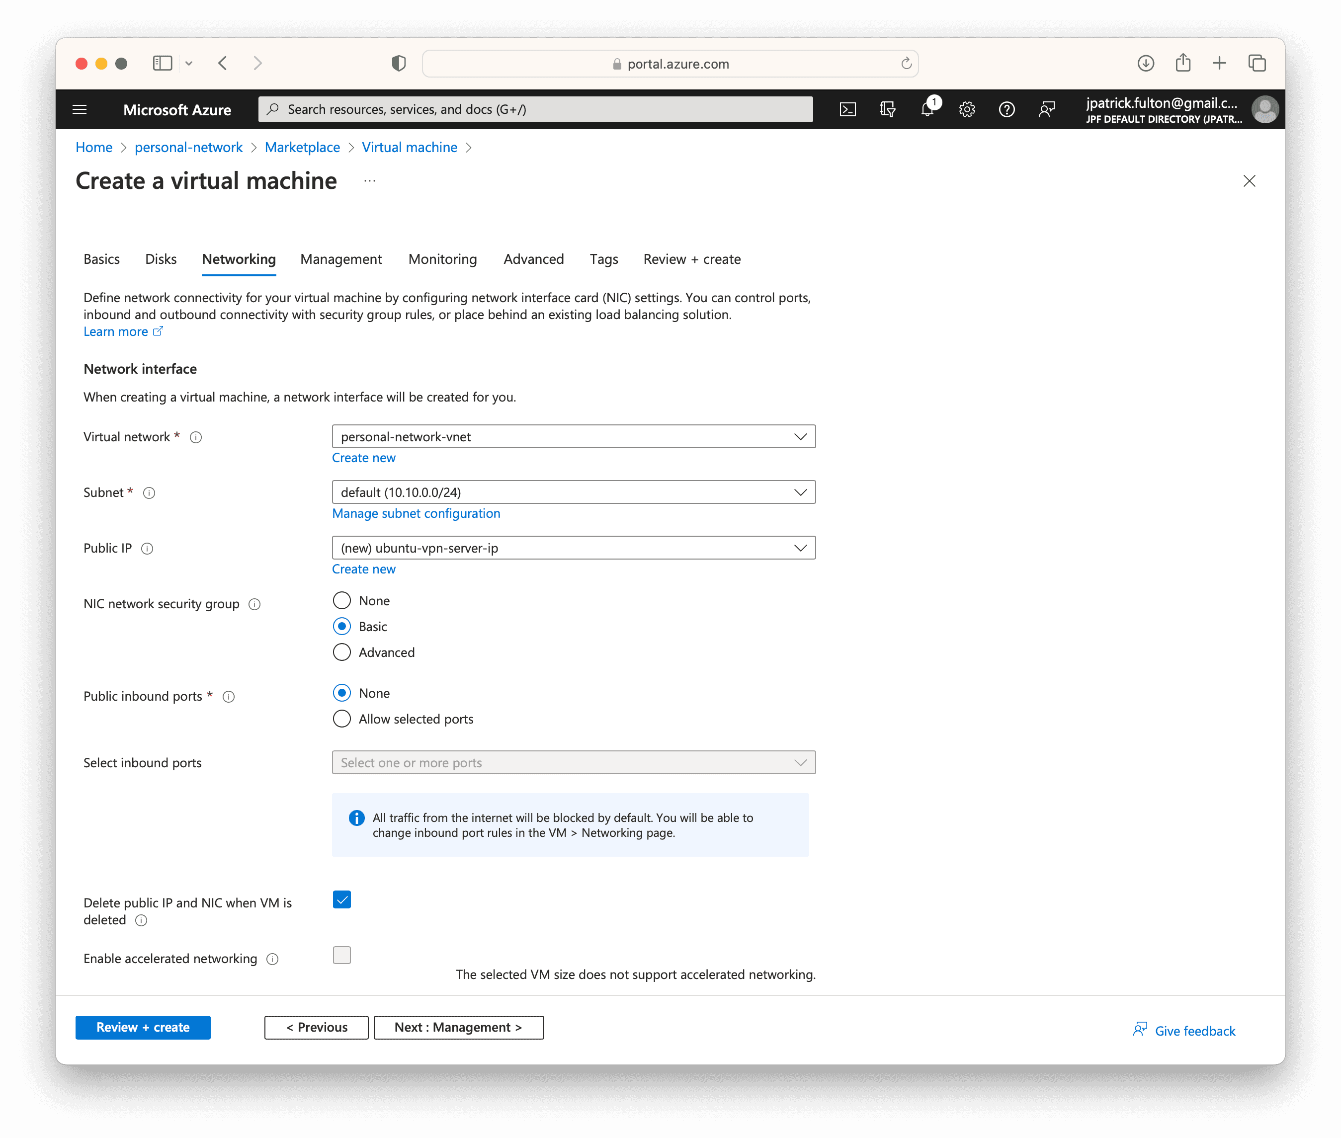
Task: Switch to the Advanced tab
Action: [x=533, y=259]
